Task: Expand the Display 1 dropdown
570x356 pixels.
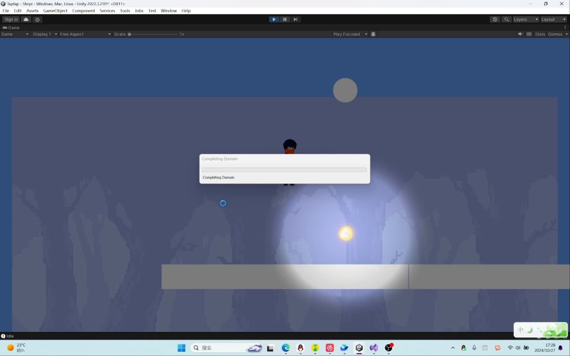Action: pos(45,34)
